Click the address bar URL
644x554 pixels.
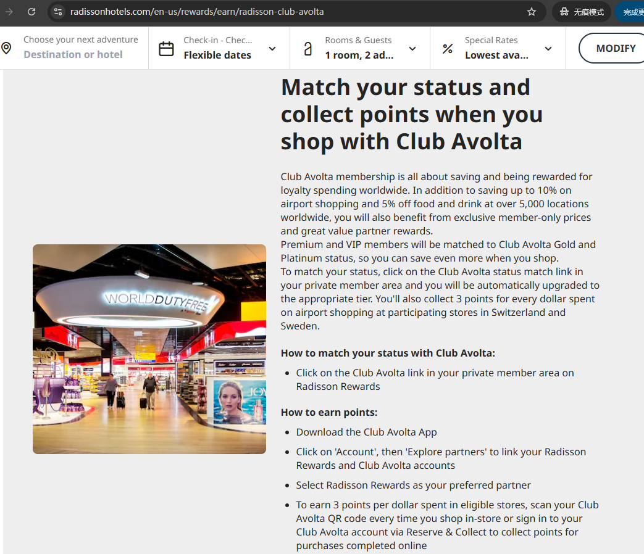[197, 12]
